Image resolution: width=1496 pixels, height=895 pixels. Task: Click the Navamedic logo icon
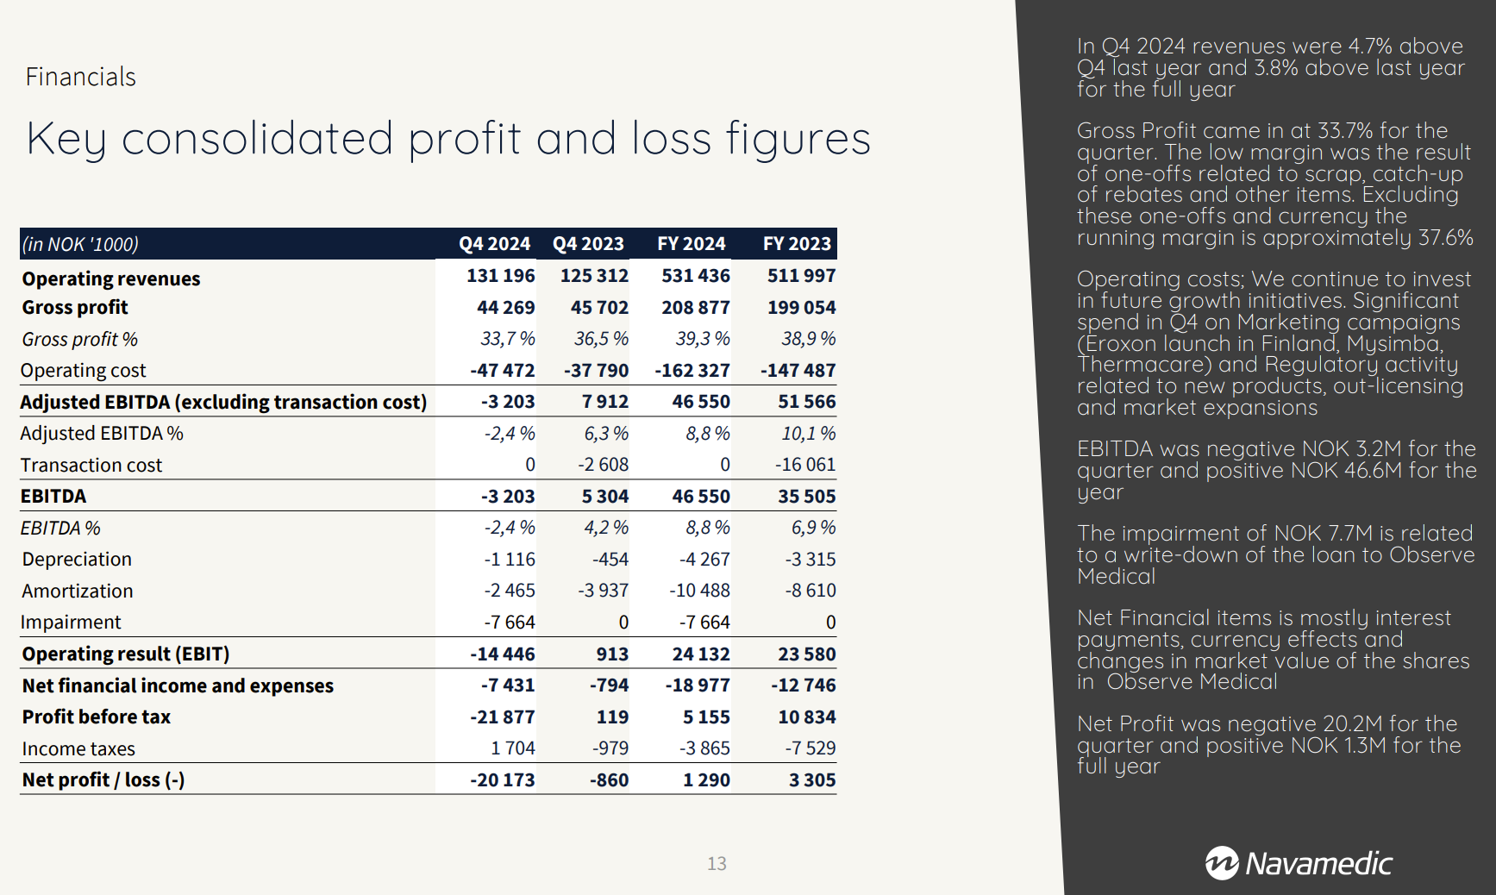coord(1221,863)
